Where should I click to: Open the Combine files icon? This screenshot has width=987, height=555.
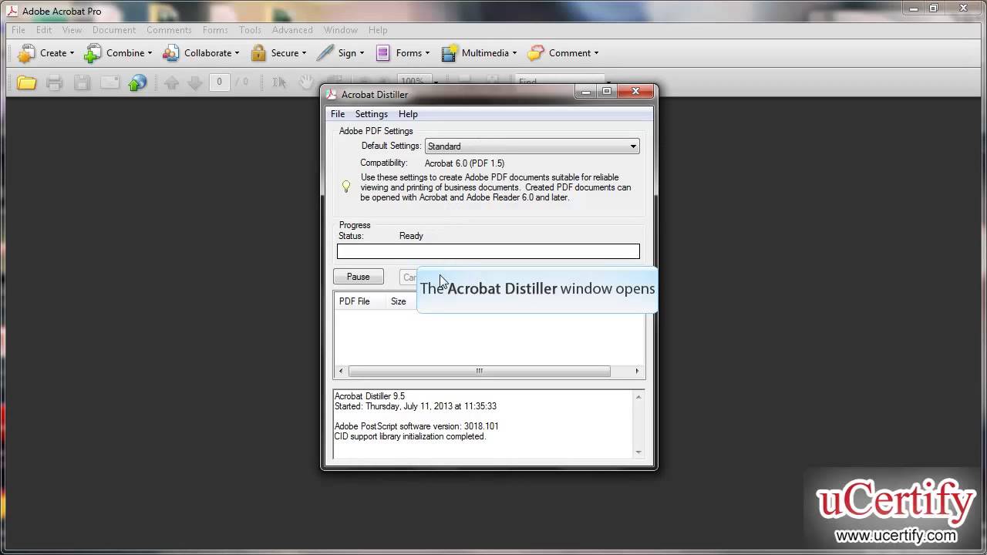[x=93, y=53]
